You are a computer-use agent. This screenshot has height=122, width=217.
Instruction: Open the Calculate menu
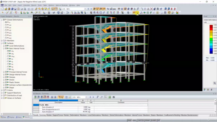(x=26, y=5)
